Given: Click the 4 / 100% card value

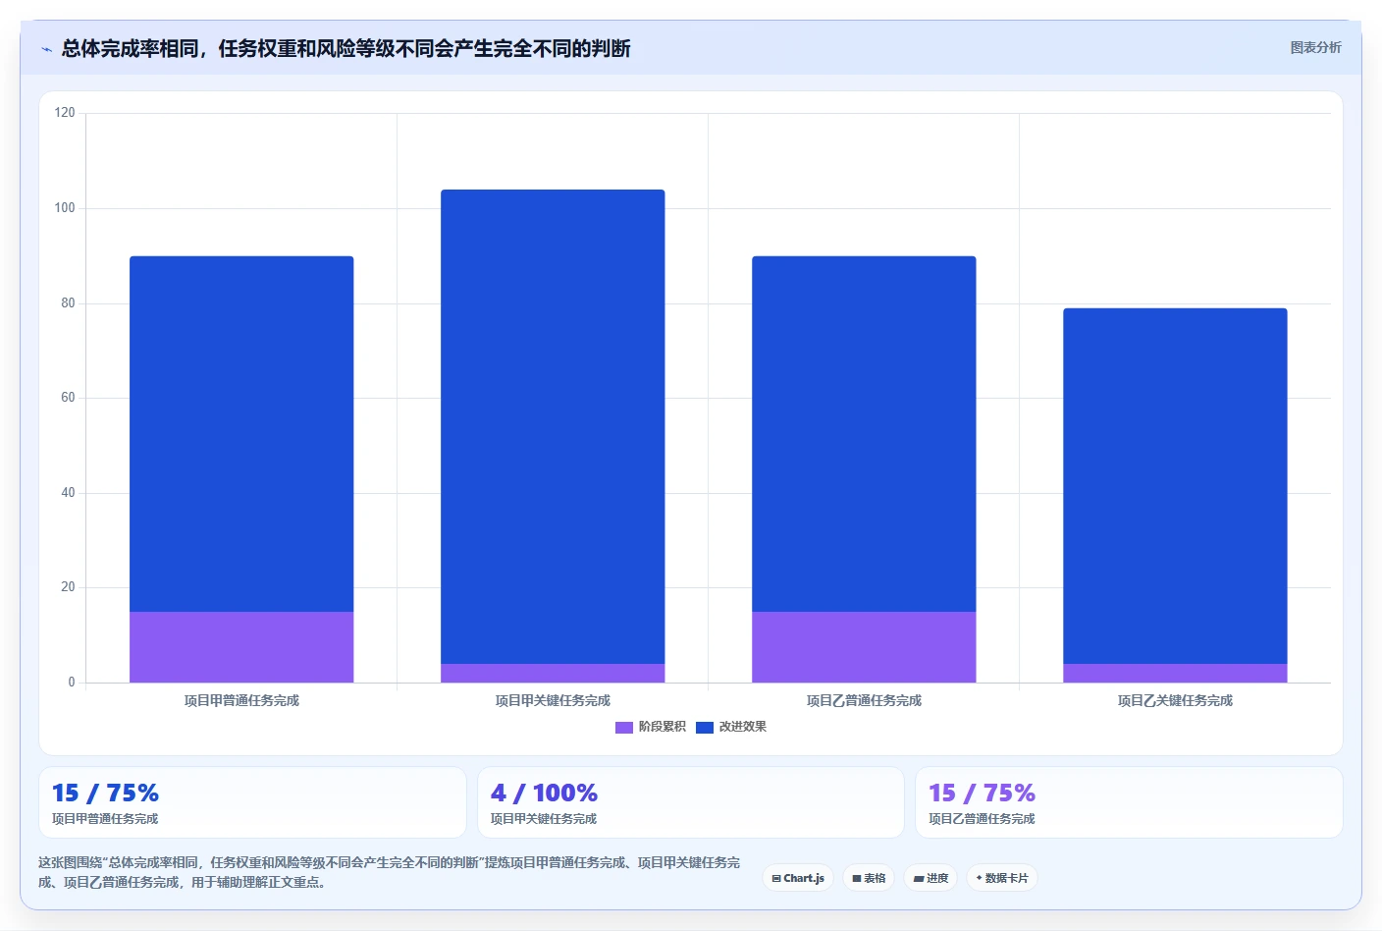Looking at the screenshot, I should pyautogui.click(x=544, y=793).
